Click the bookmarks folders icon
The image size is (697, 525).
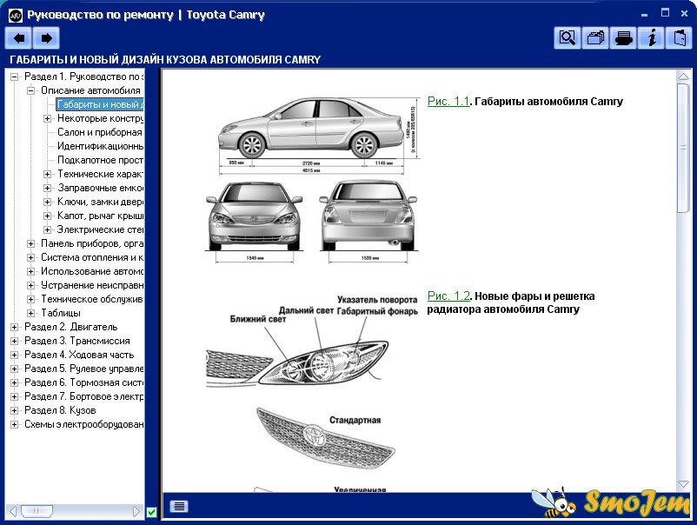[595, 37]
